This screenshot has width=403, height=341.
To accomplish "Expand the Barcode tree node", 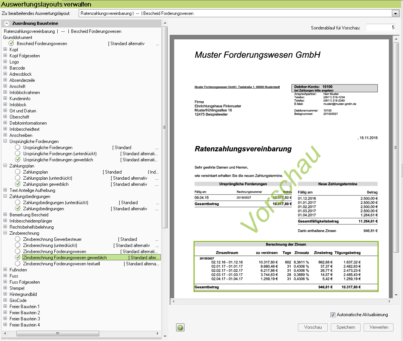I will click(5, 68).
